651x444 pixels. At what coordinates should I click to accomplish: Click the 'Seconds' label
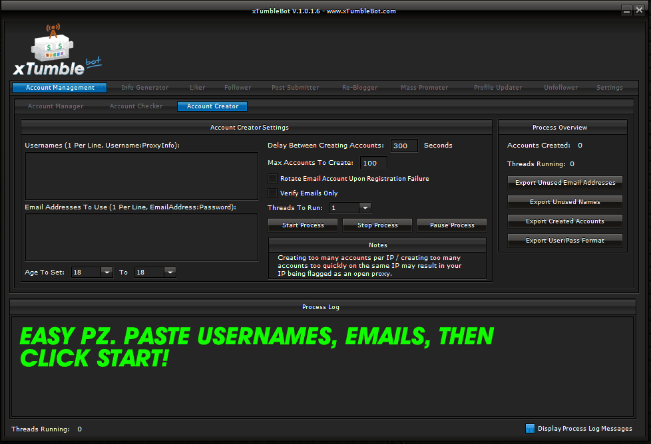(438, 145)
